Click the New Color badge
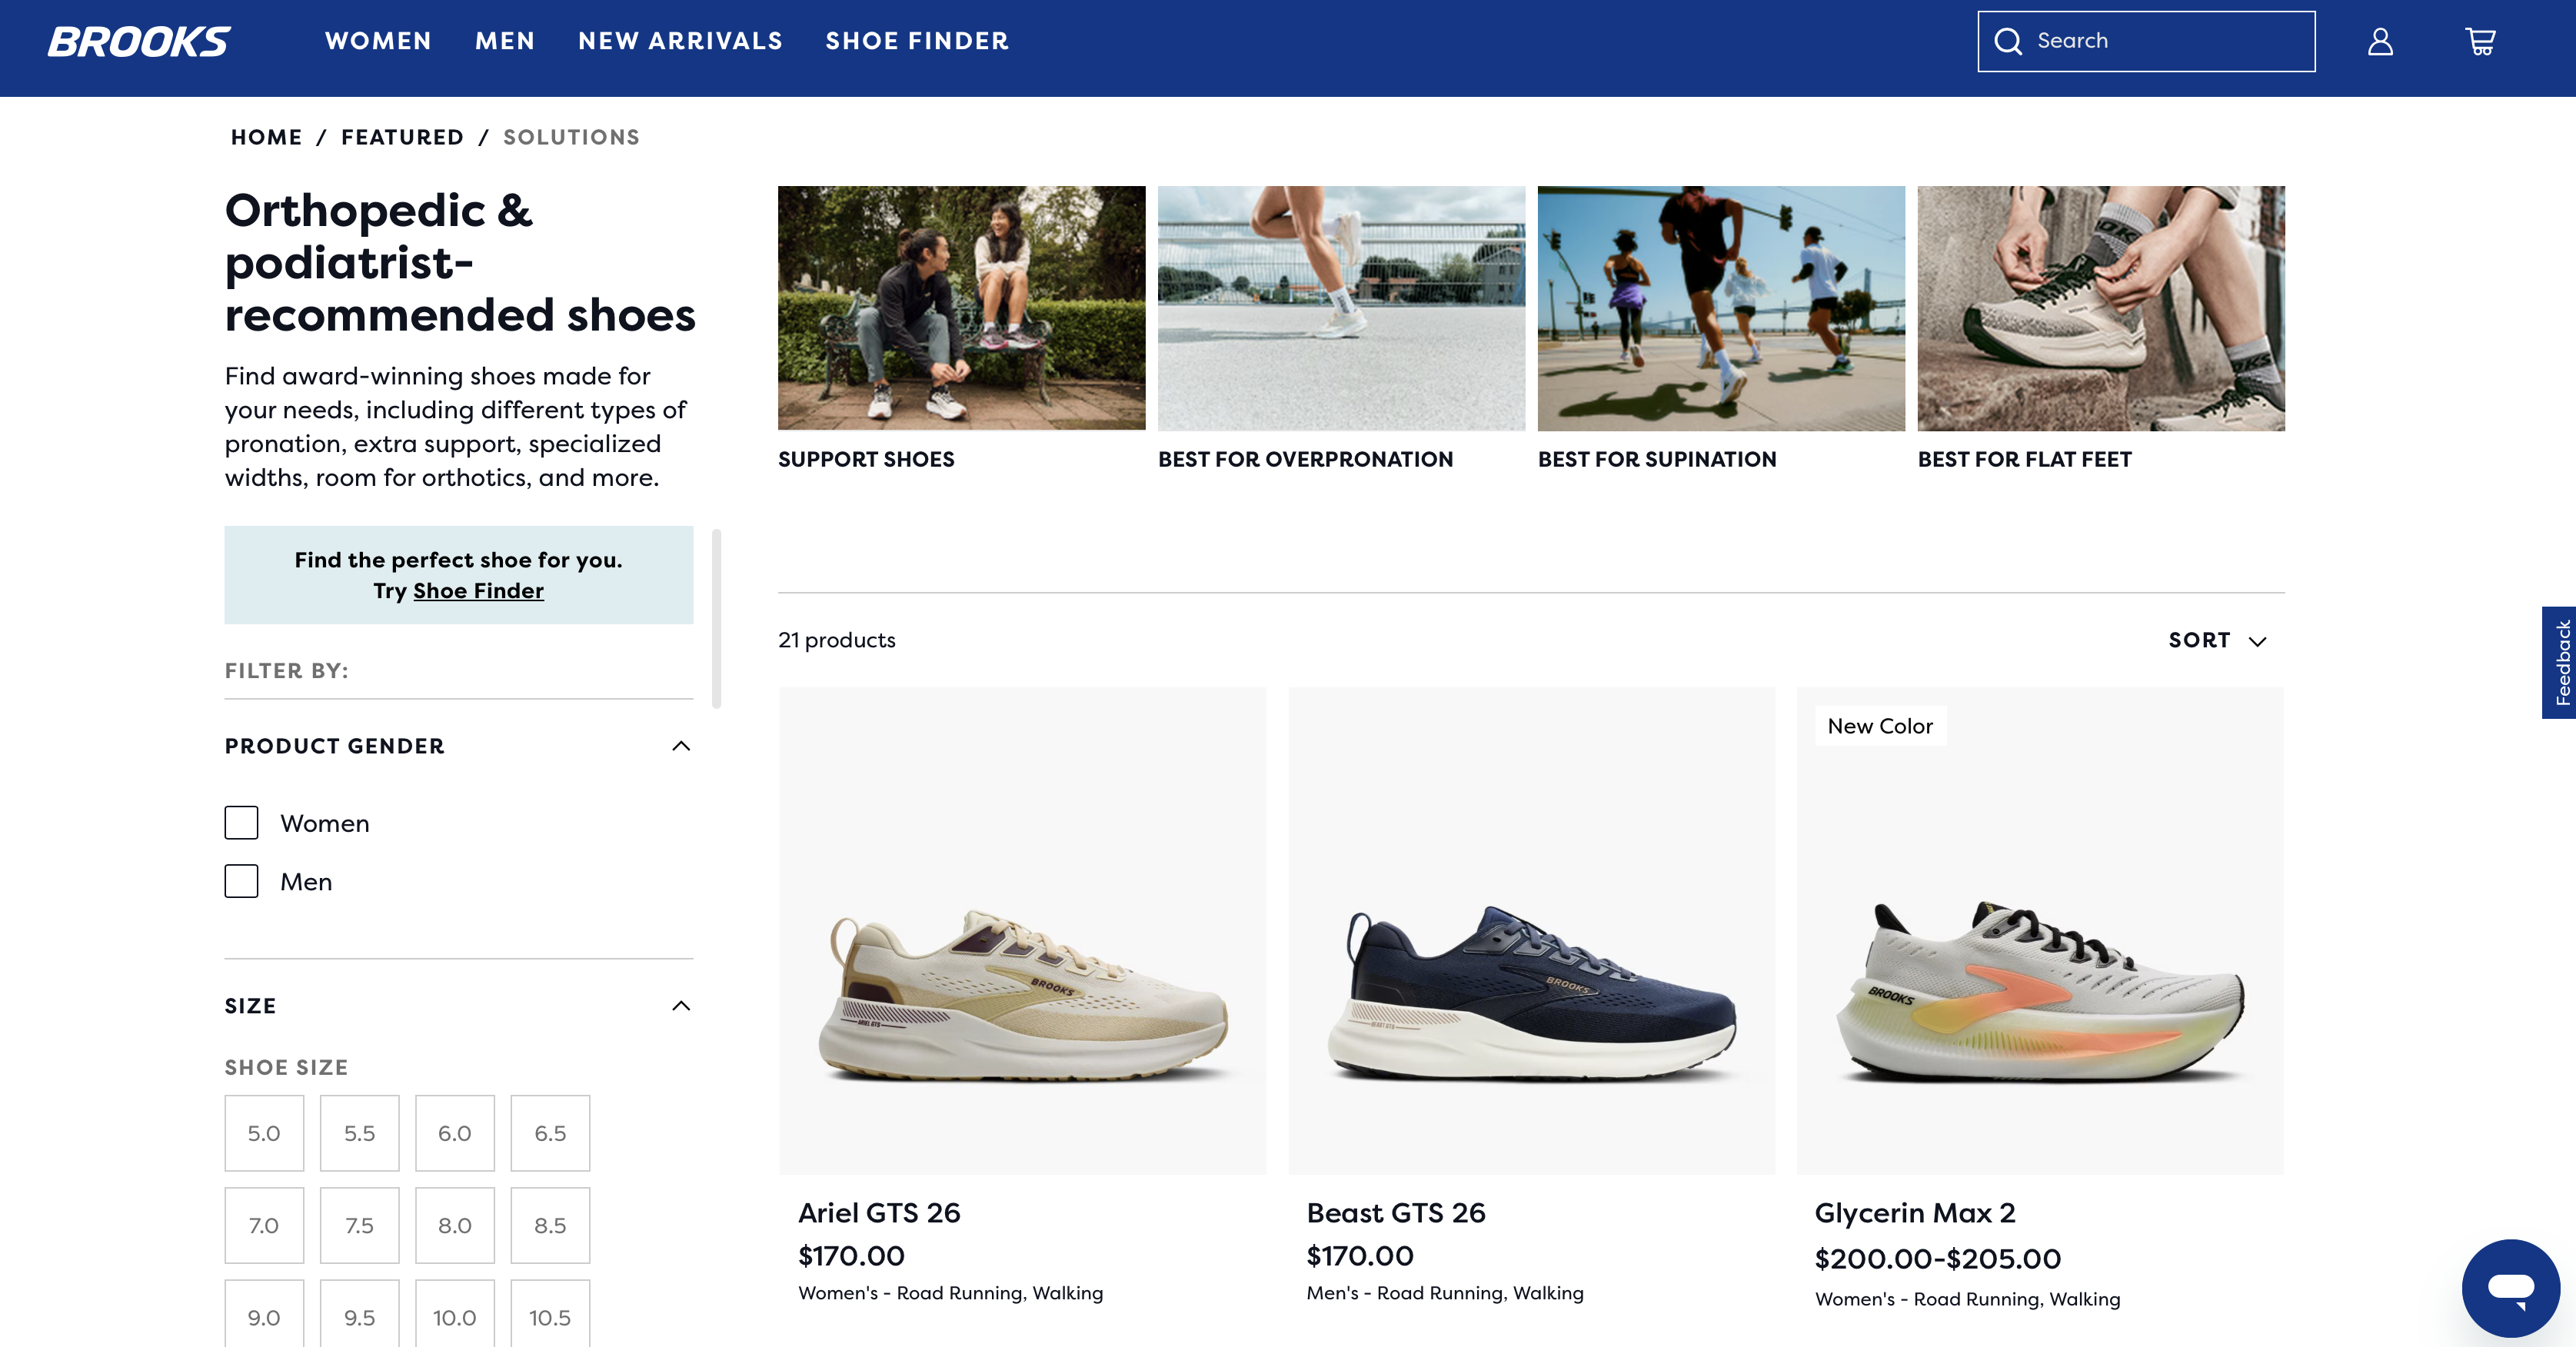 pos(1880,726)
